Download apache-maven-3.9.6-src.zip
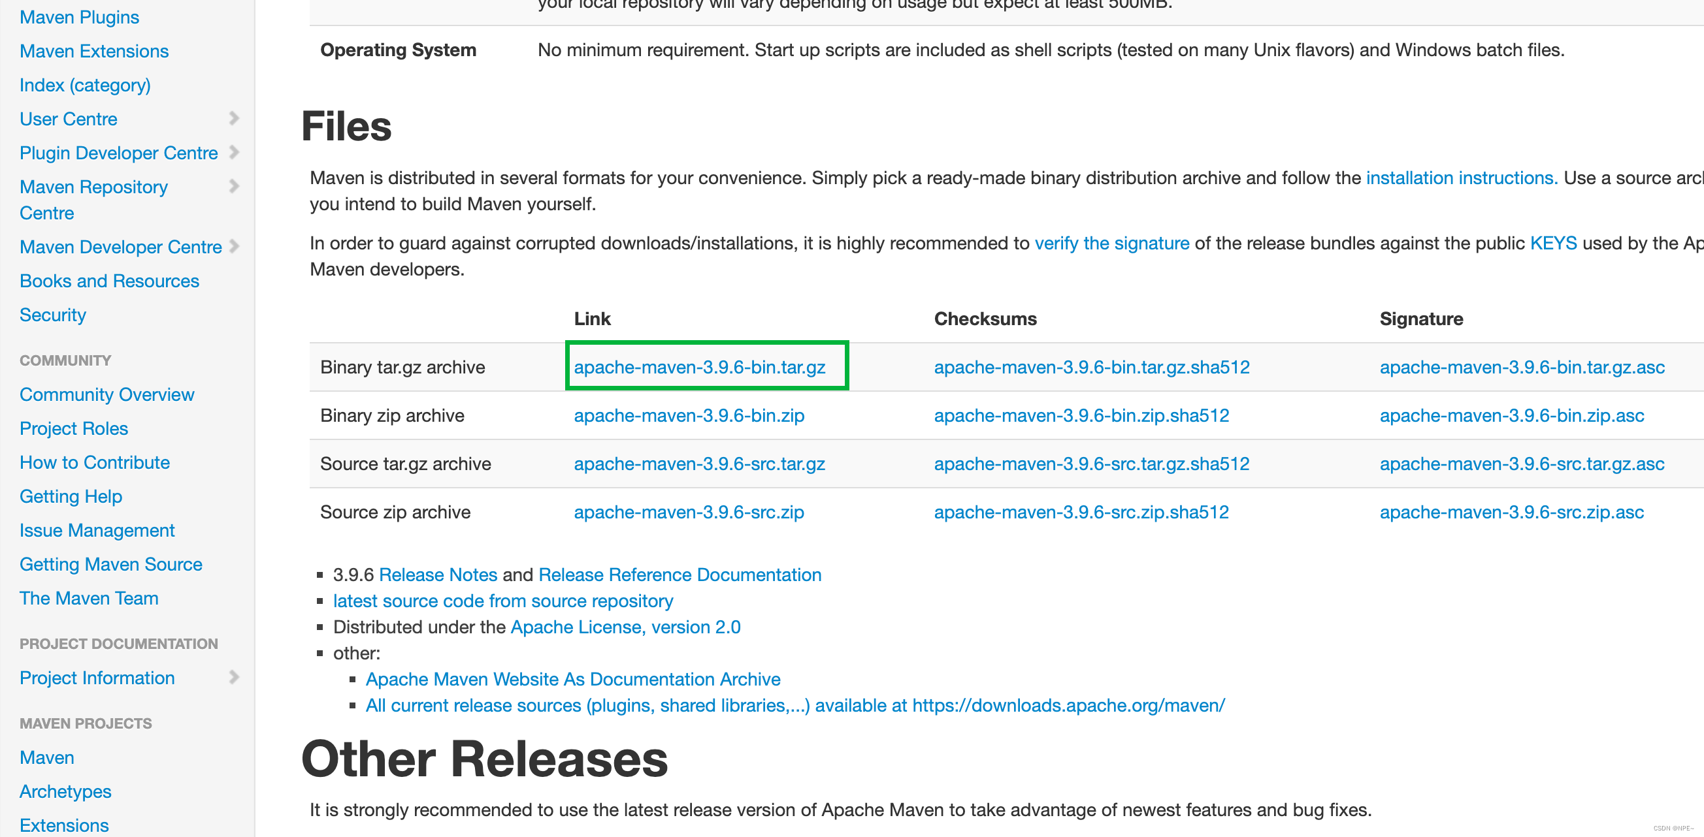 (689, 512)
